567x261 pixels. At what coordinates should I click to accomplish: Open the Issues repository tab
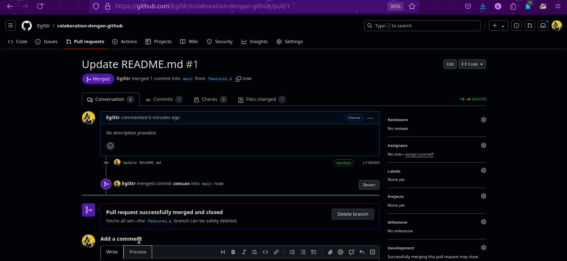47,41
